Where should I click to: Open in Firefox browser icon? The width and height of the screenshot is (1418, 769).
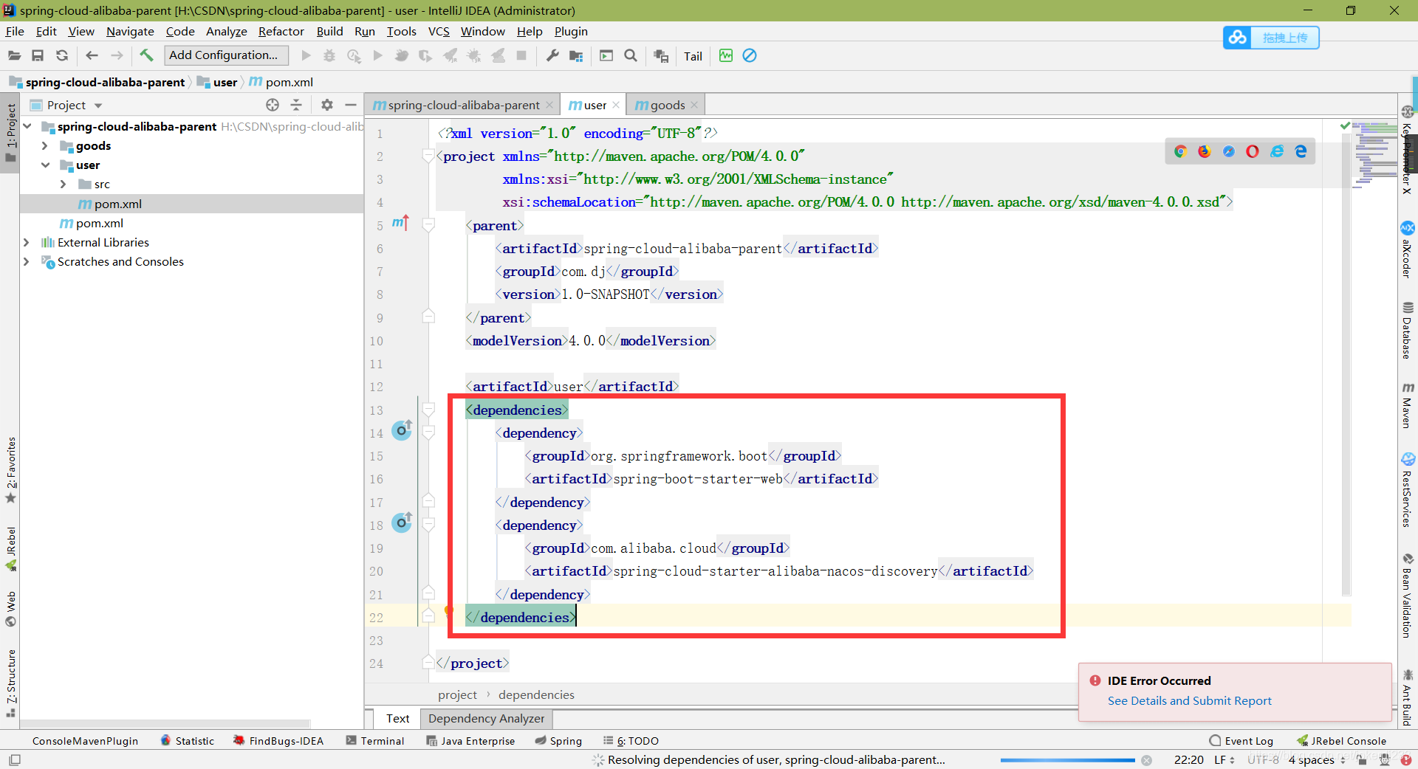point(1205,151)
